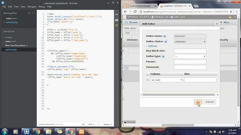Click the lock icon in phpMyAdmin top bar
This screenshot has height=135, width=241.
(x=230, y=17)
